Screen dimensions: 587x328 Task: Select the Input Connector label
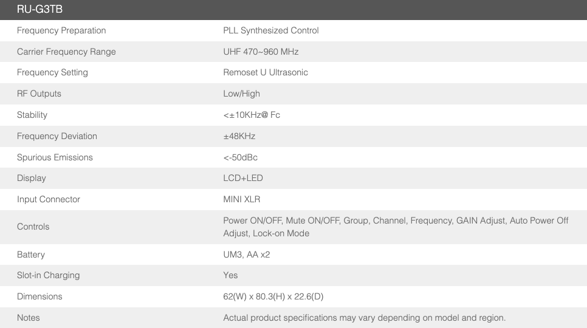tap(49, 199)
